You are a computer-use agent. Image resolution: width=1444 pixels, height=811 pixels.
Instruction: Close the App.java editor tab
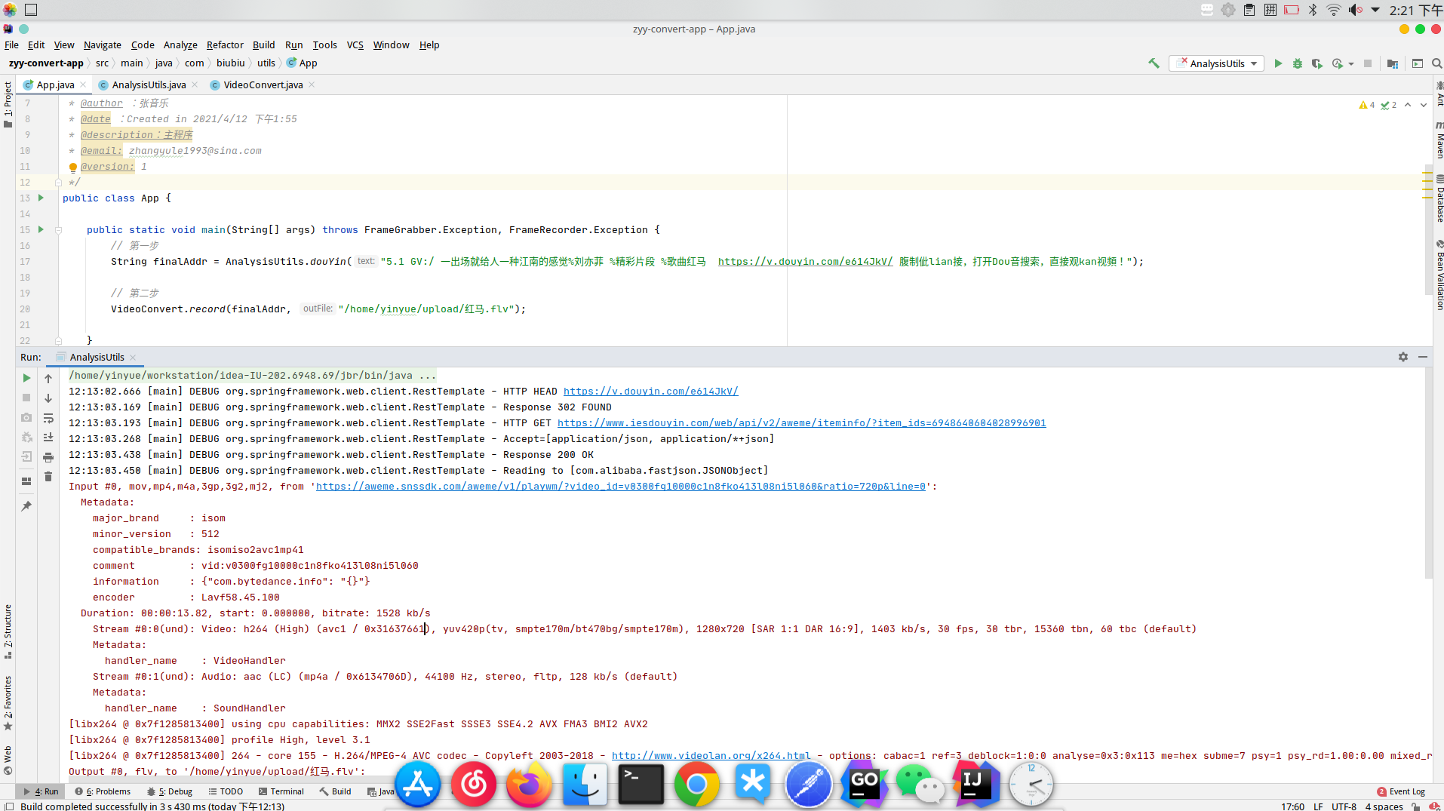pos(83,84)
